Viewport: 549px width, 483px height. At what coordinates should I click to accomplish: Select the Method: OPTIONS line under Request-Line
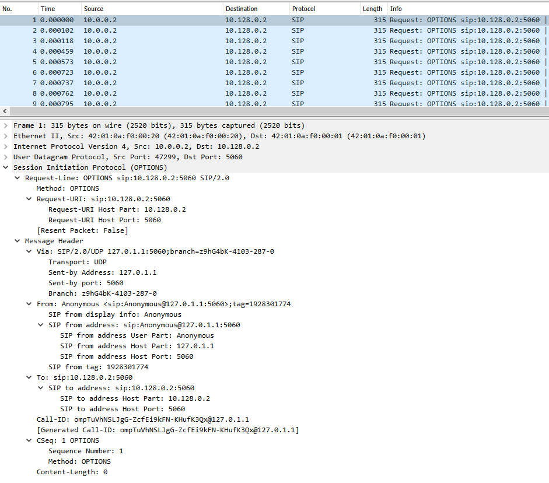(x=68, y=188)
